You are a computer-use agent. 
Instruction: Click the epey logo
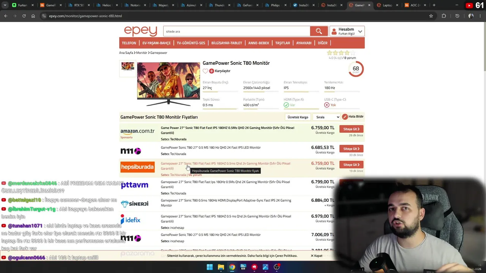tap(140, 31)
